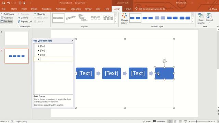
Task: Click Add Bullet in Create Graphic
Action: (7, 18)
